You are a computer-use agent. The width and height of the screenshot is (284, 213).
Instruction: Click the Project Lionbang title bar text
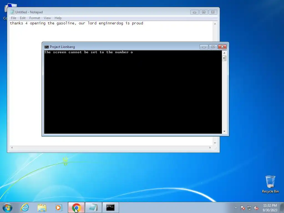[62, 47]
